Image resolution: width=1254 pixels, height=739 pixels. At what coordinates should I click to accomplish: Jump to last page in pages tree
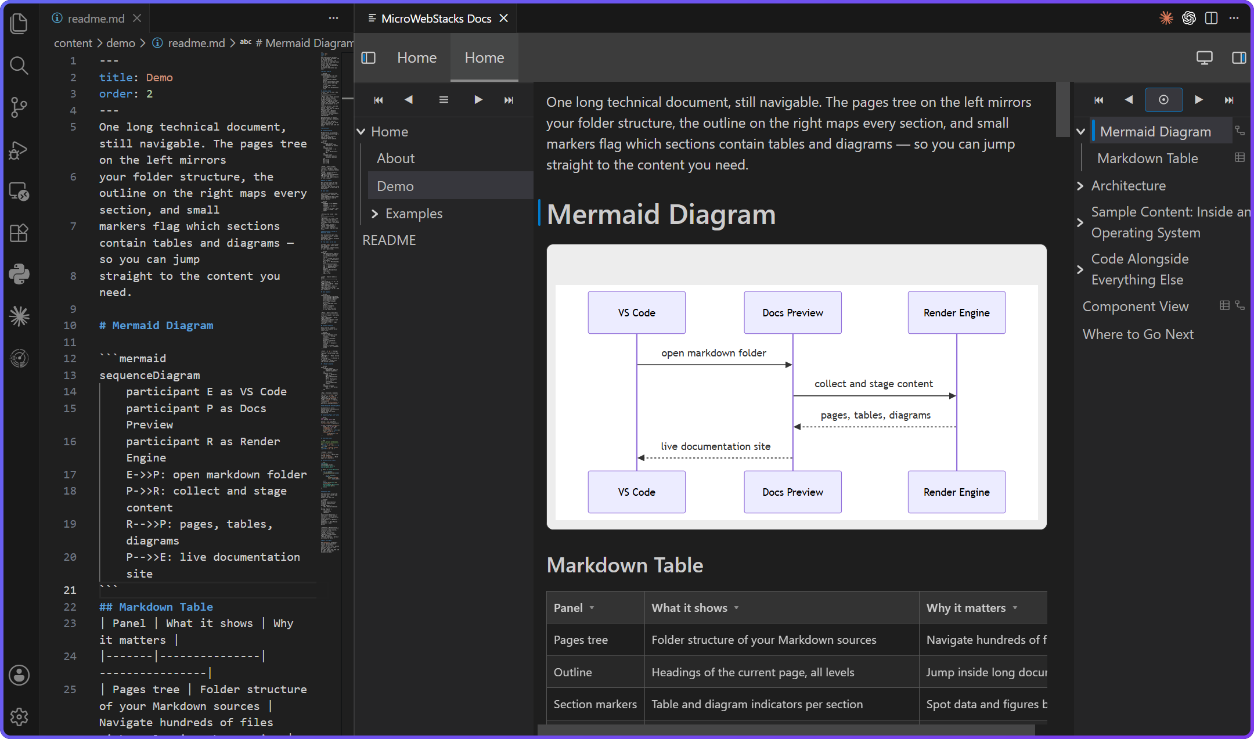509,100
